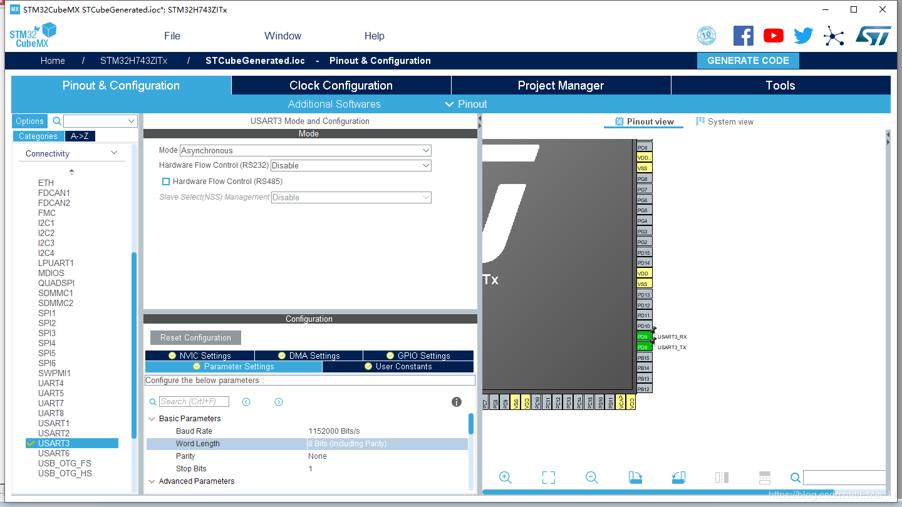Open the NVIC Settings tab

click(x=200, y=356)
